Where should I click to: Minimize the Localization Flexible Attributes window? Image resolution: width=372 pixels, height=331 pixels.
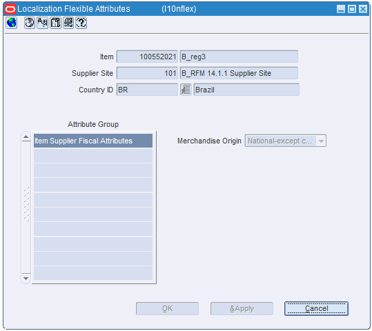click(x=341, y=9)
